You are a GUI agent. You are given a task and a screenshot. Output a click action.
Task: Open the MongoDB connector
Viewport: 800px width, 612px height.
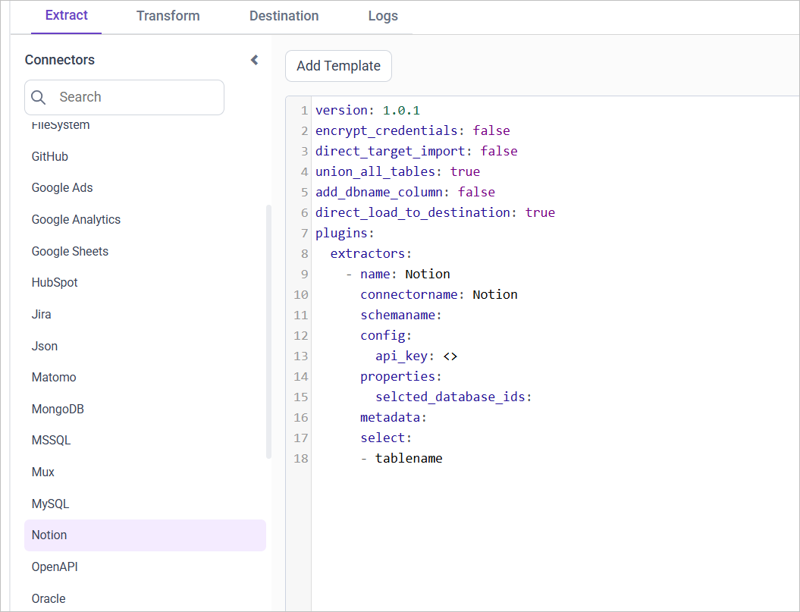pyautogui.click(x=58, y=409)
